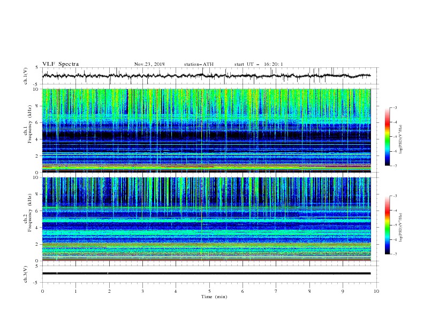The height and width of the screenshot is (327, 424).
Task: Click the "station=ATH" header label
Action: [199, 64]
